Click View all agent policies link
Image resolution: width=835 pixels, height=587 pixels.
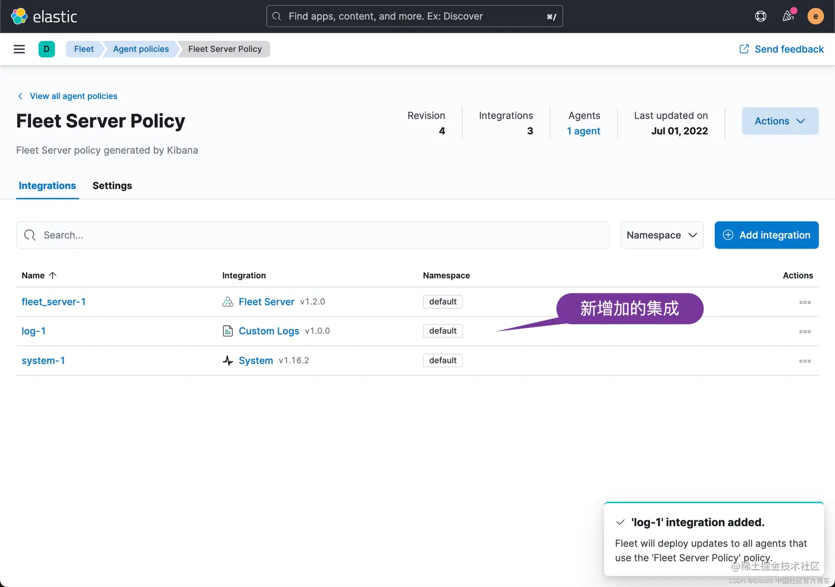point(73,96)
